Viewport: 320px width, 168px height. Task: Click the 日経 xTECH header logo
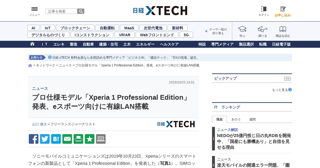pos(160,11)
